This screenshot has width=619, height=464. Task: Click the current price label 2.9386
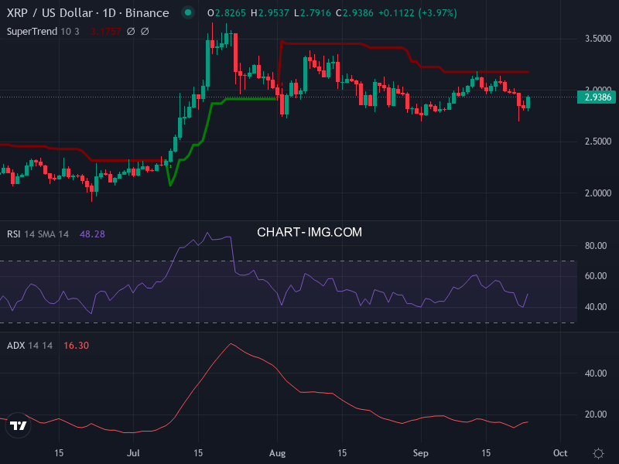click(x=597, y=97)
